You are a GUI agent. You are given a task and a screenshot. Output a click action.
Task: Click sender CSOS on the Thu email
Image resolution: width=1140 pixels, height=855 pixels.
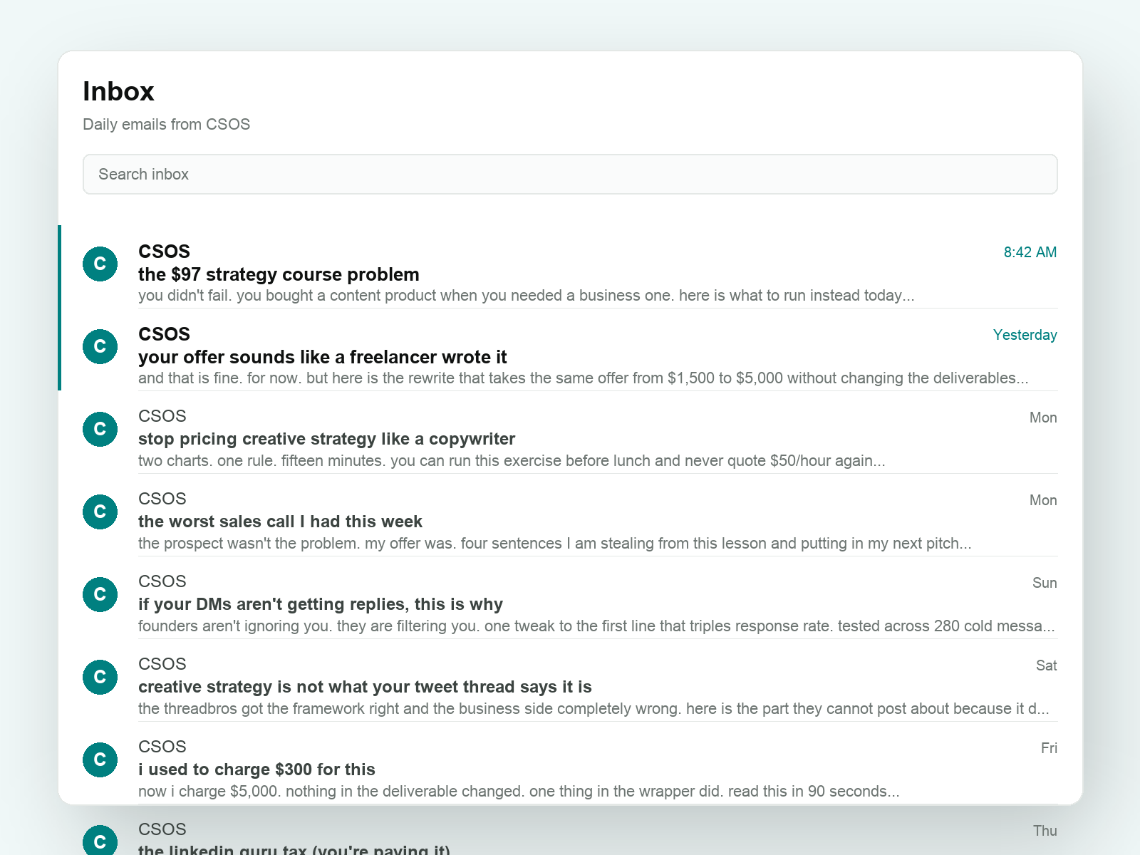[x=162, y=829]
